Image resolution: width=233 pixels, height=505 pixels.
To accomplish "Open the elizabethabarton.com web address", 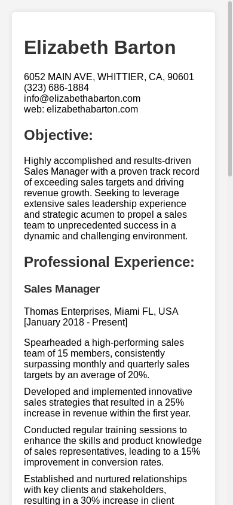I will 92,109.
